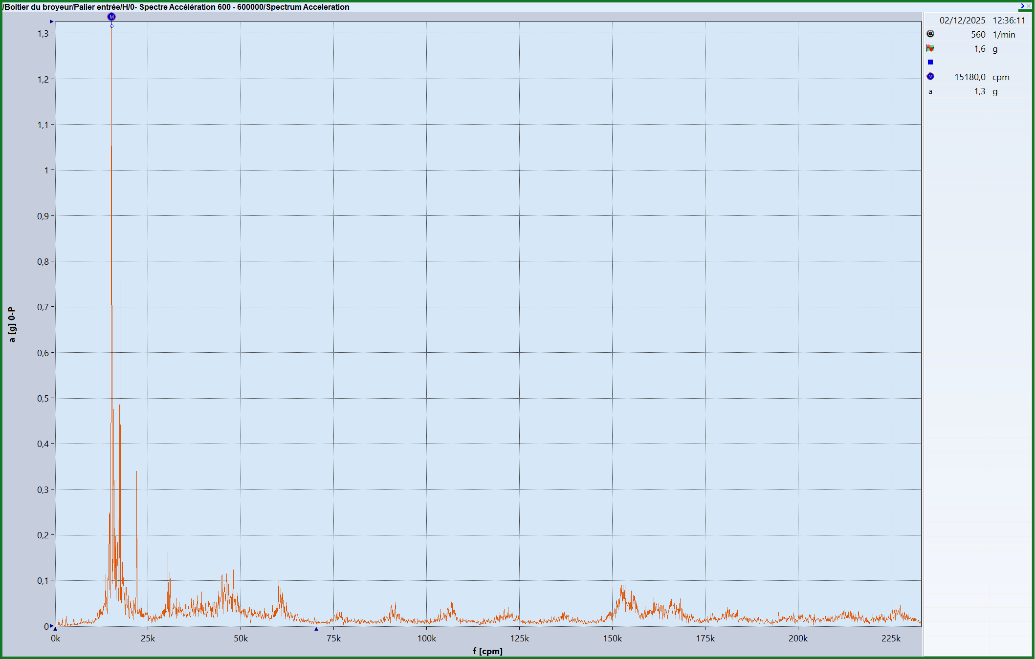Screen dimensions: 1035x659
Task: Click the X-axis start triangle at 0k
Action: 55,629
